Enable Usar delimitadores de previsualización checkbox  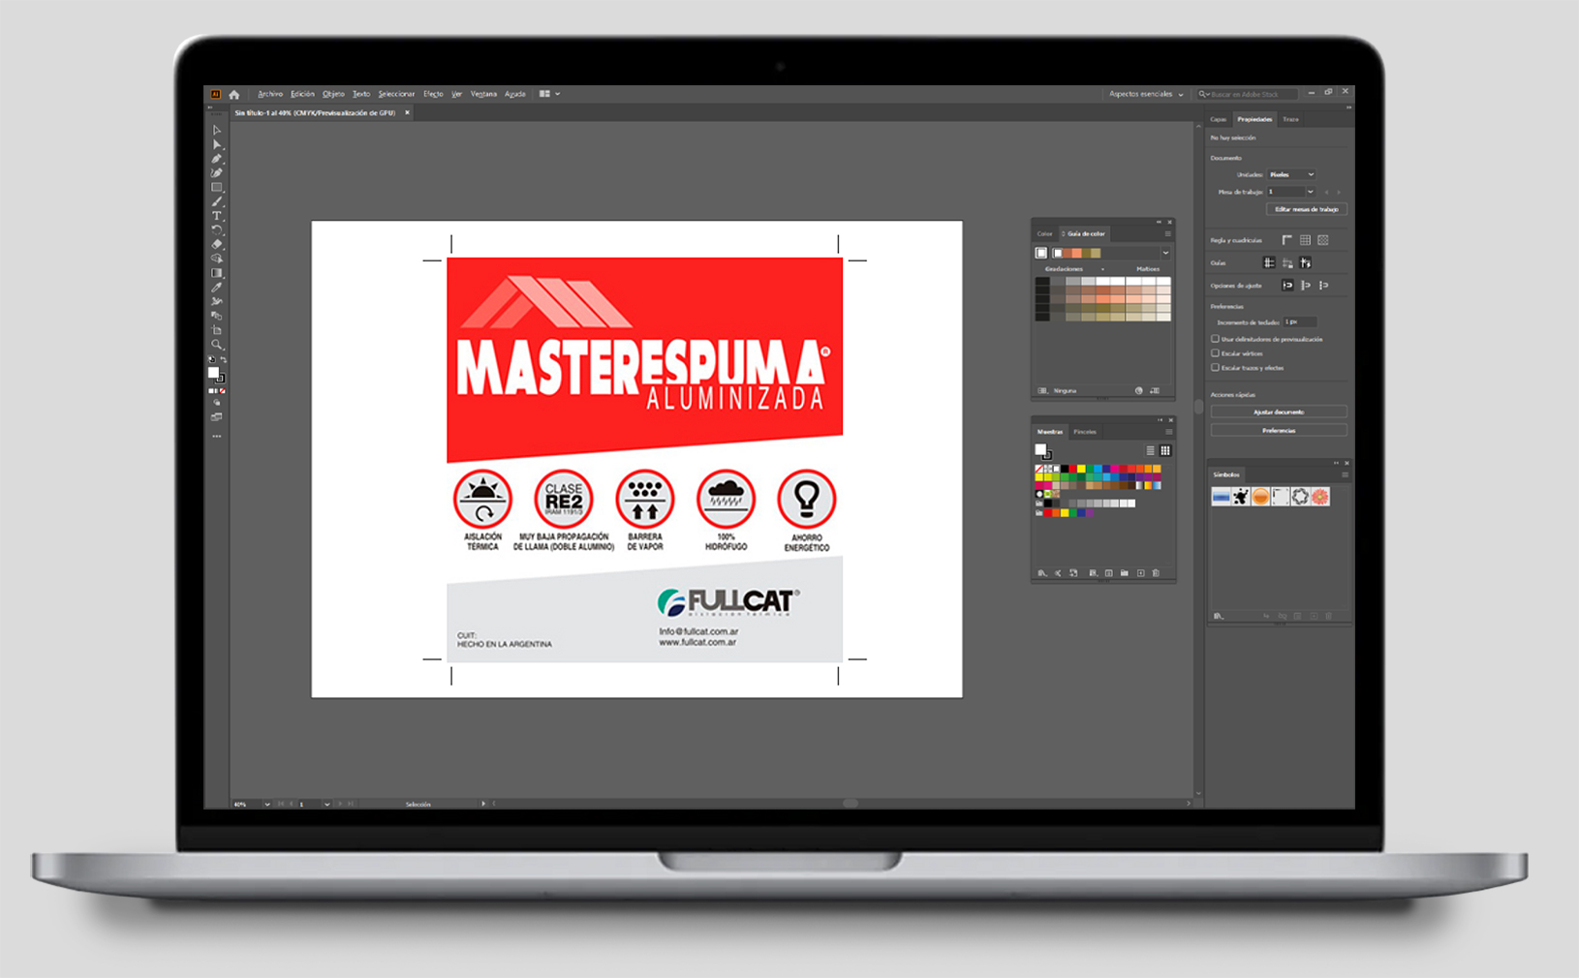pos(1215,339)
